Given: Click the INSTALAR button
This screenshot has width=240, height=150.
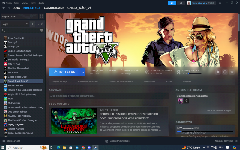Looking at the screenshot, I should coord(65,72).
